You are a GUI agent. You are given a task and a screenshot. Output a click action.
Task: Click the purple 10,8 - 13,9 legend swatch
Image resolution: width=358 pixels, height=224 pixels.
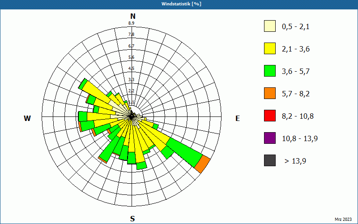pos(270,138)
